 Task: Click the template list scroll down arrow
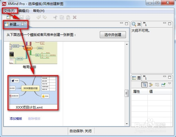click(127, 124)
